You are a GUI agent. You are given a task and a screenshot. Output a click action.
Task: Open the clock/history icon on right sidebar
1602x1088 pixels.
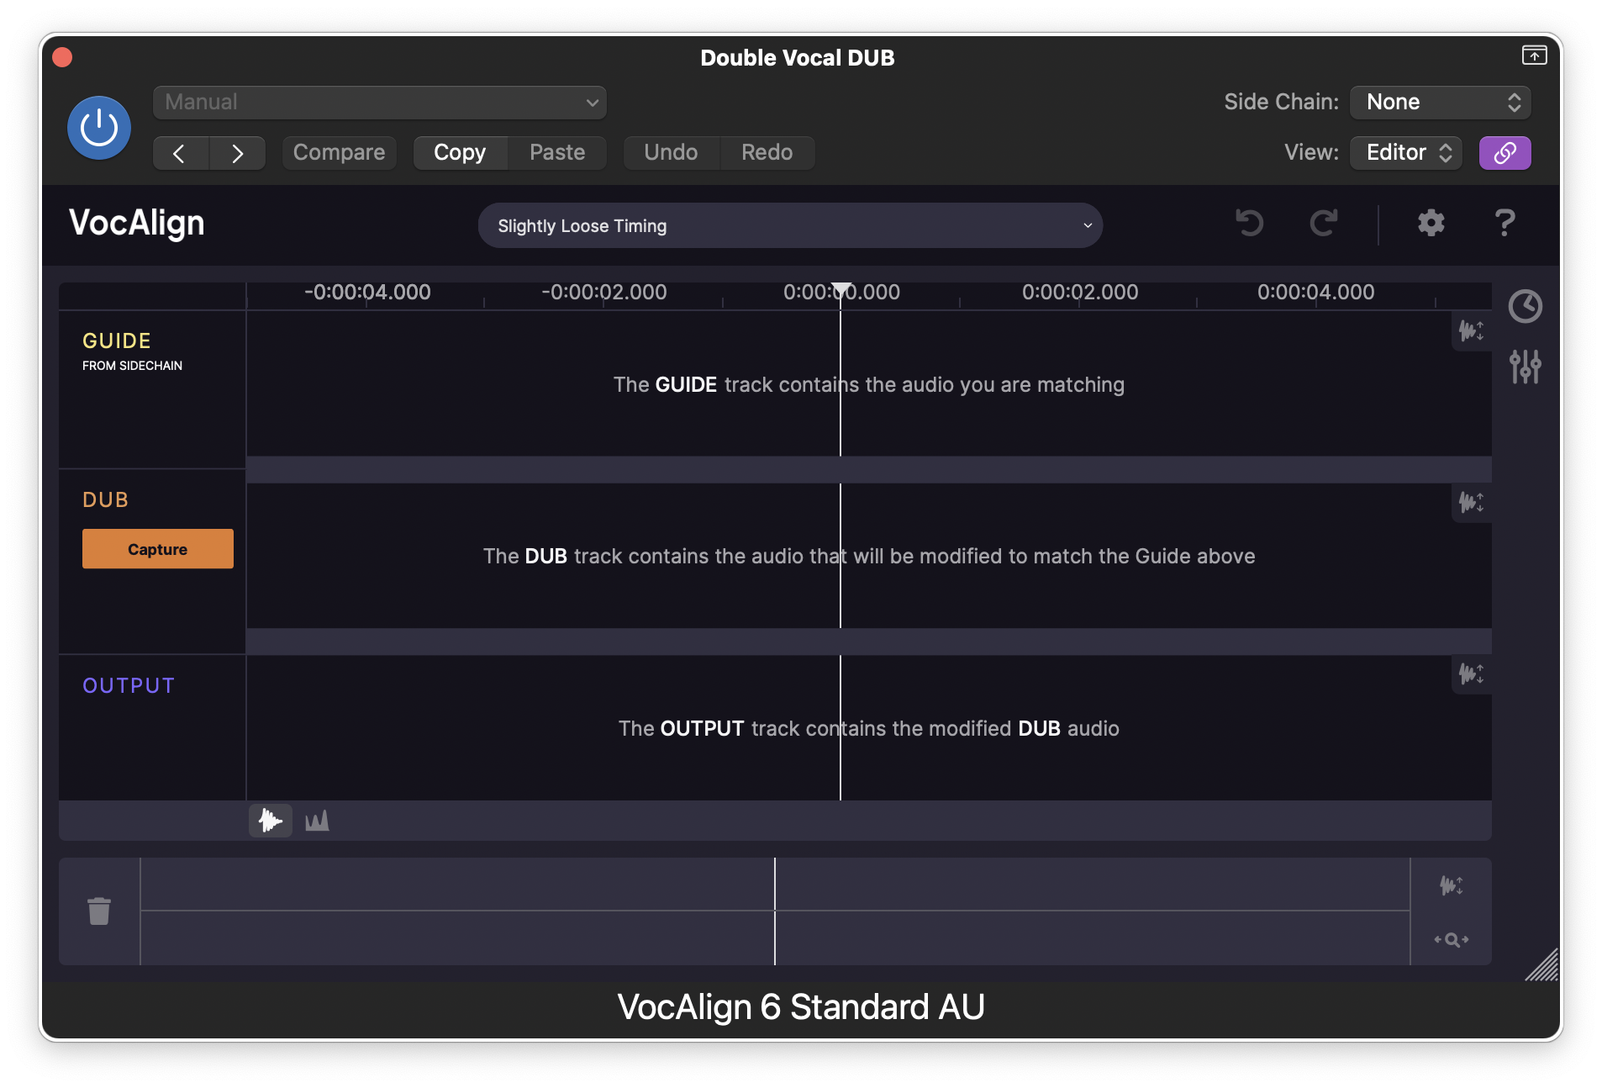[1526, 307]
